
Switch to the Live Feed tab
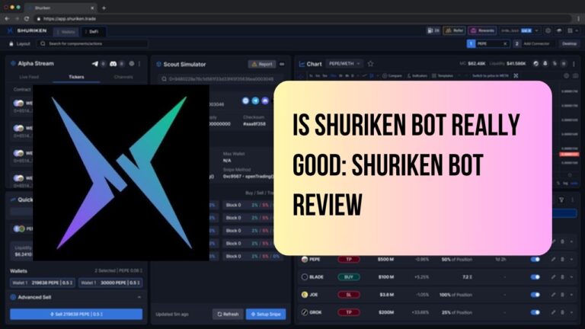click(29, 77)
